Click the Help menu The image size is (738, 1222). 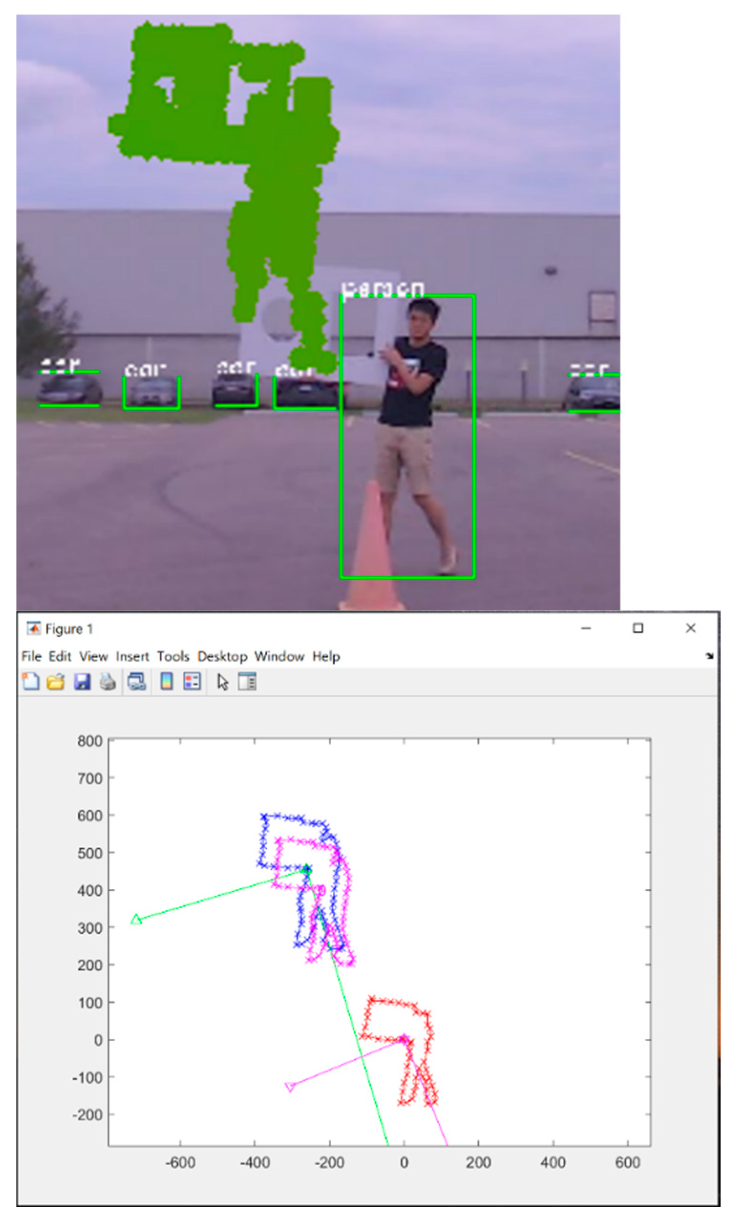pyautogui.click(x=326, y=656)
